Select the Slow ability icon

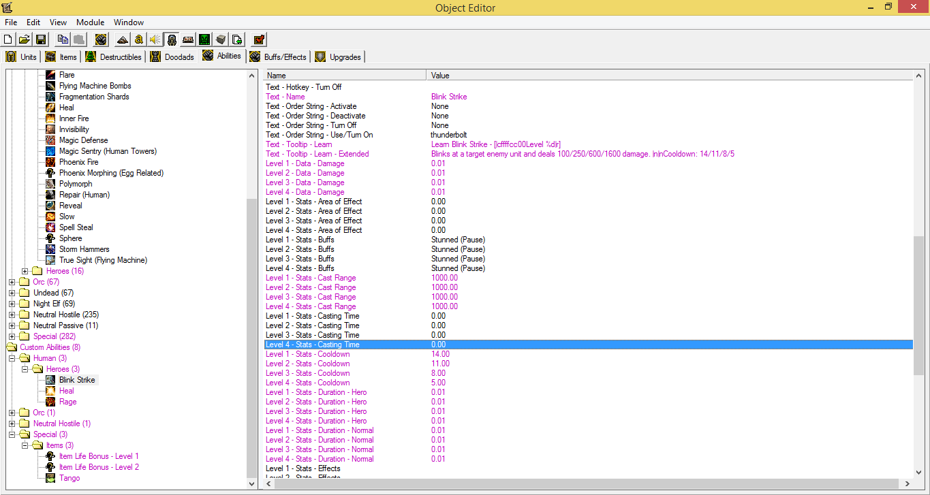point(50,217)
